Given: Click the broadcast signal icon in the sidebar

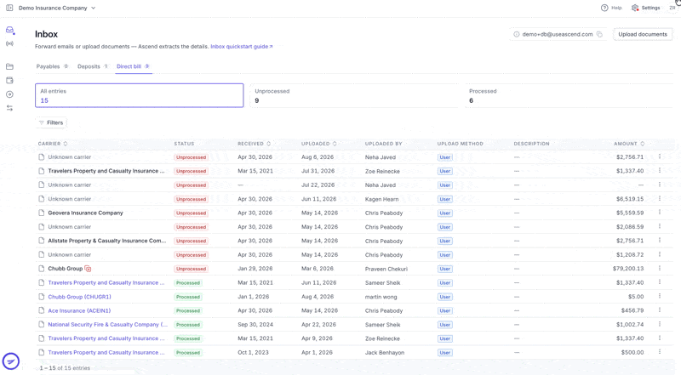Looking at the screenshot, I should [x=9, y=44].
